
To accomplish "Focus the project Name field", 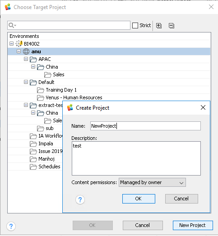I will pos(145,126).
